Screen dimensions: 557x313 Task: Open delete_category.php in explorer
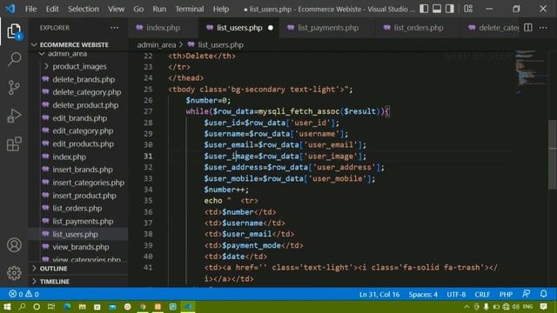point(87,92)
